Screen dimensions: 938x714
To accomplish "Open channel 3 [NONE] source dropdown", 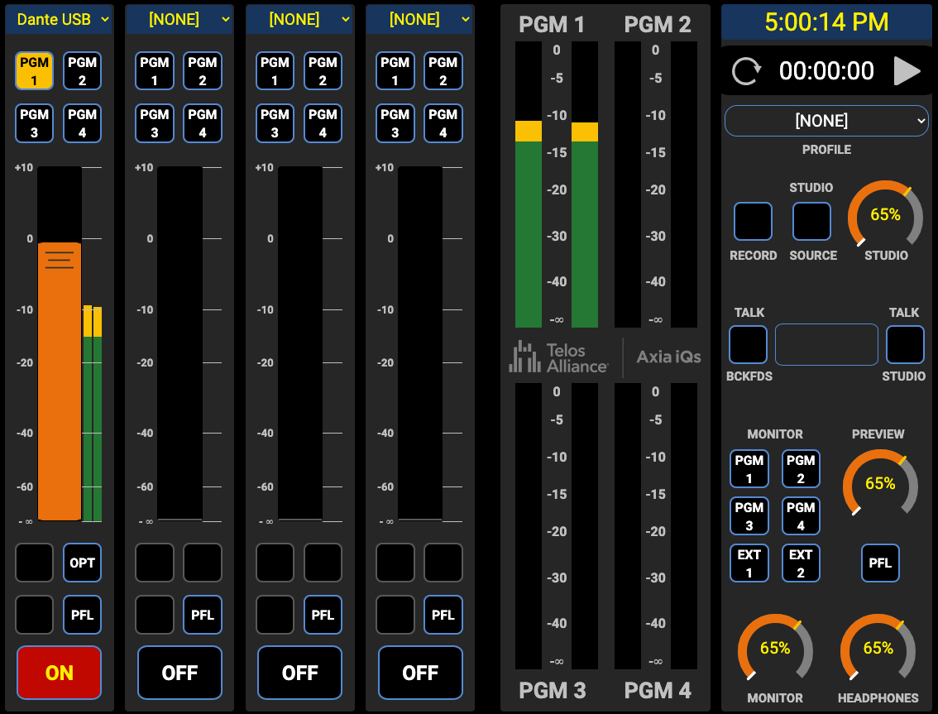I will coord(299,19).
